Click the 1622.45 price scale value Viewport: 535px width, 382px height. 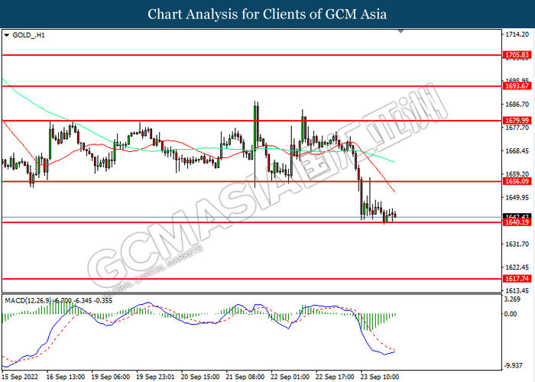(517, 267)
